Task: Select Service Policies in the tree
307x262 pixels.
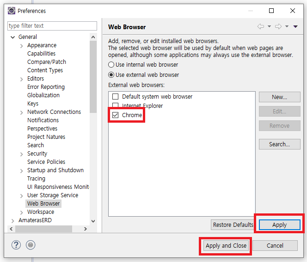Action: (x=46, y=162)
